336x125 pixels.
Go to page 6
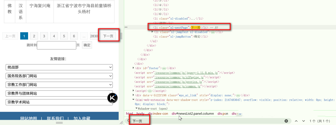(x=74, y=36)
